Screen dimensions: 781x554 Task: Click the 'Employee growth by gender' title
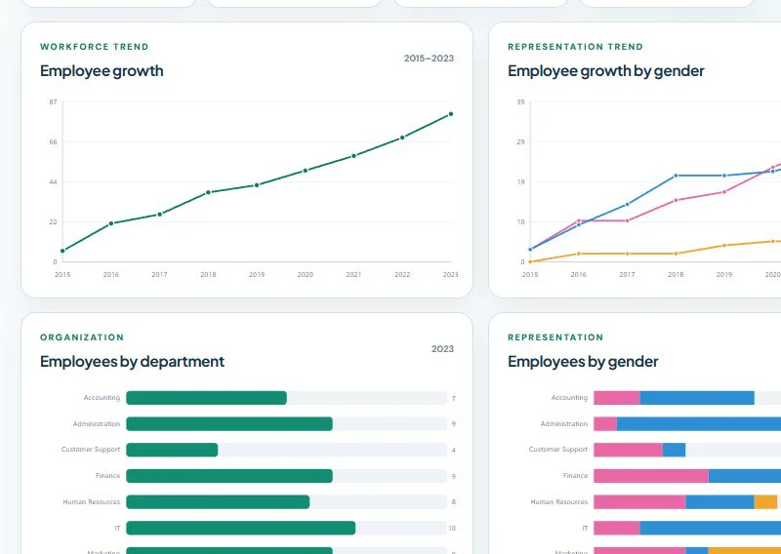(x=605, y=70)
